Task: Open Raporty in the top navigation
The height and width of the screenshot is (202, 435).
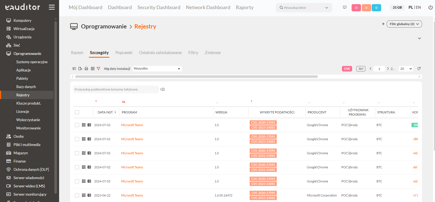Action: (x=245, y=7)
